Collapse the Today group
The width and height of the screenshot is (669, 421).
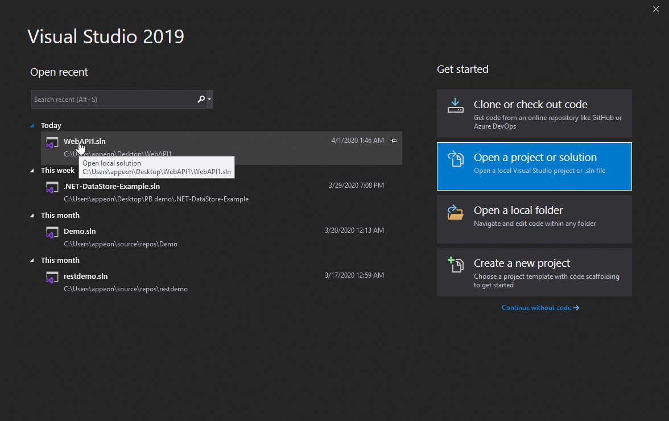(x=32, y=125)
